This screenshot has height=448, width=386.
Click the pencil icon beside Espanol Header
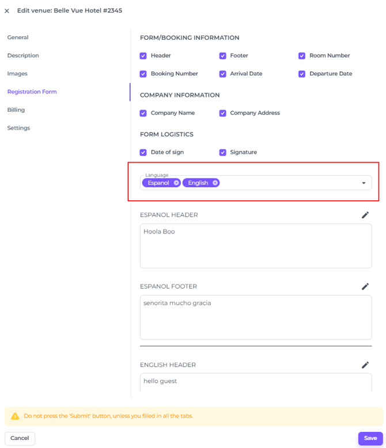[365, 215]
